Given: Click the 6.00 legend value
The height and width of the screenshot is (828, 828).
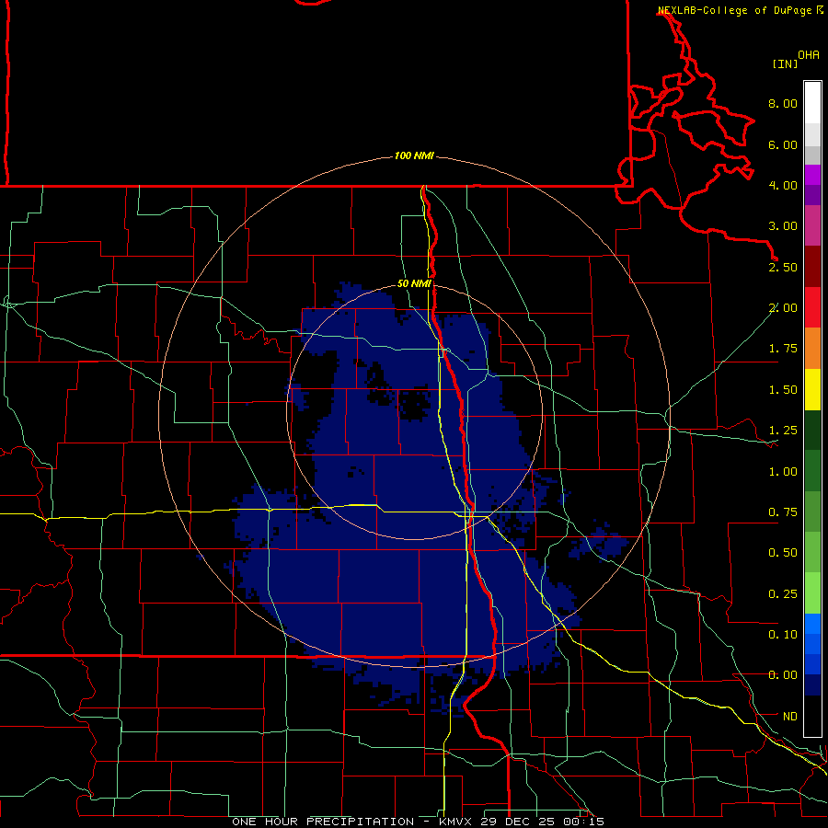Looking at the screenshot, I should (x=783, y=144).
